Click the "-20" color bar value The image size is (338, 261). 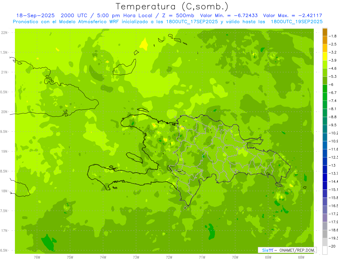332,246
